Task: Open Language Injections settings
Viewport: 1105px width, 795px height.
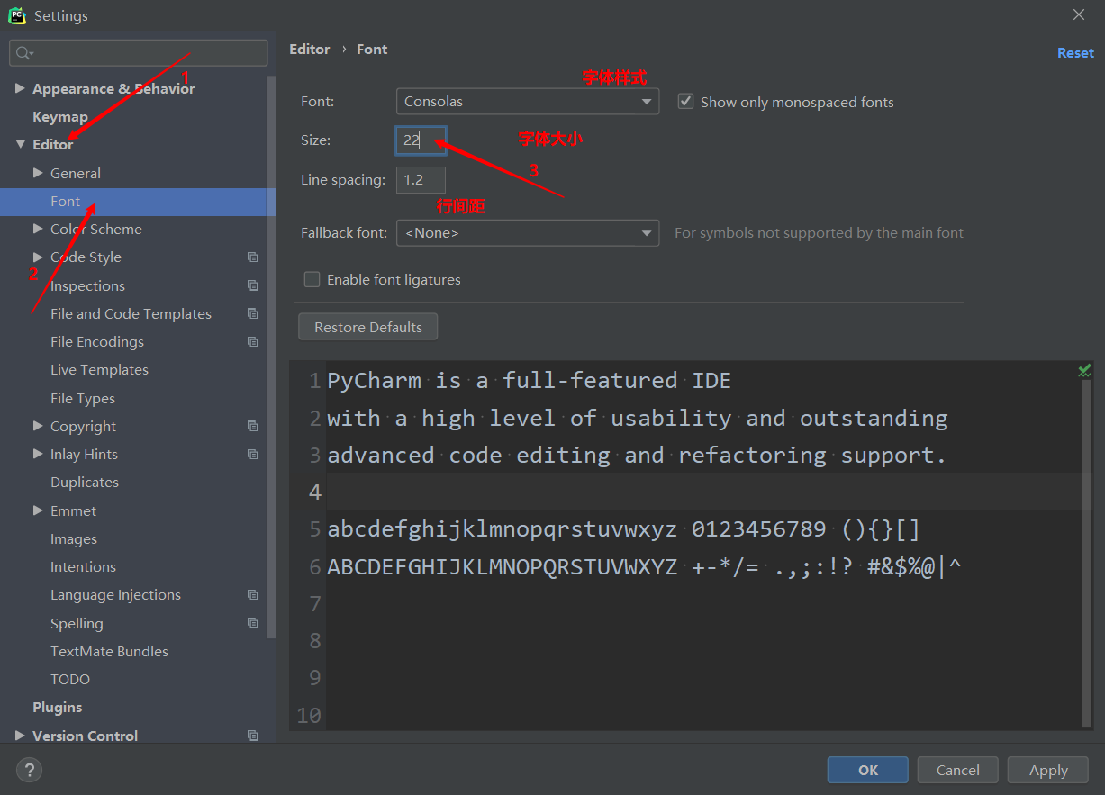Action: (115, 594)
